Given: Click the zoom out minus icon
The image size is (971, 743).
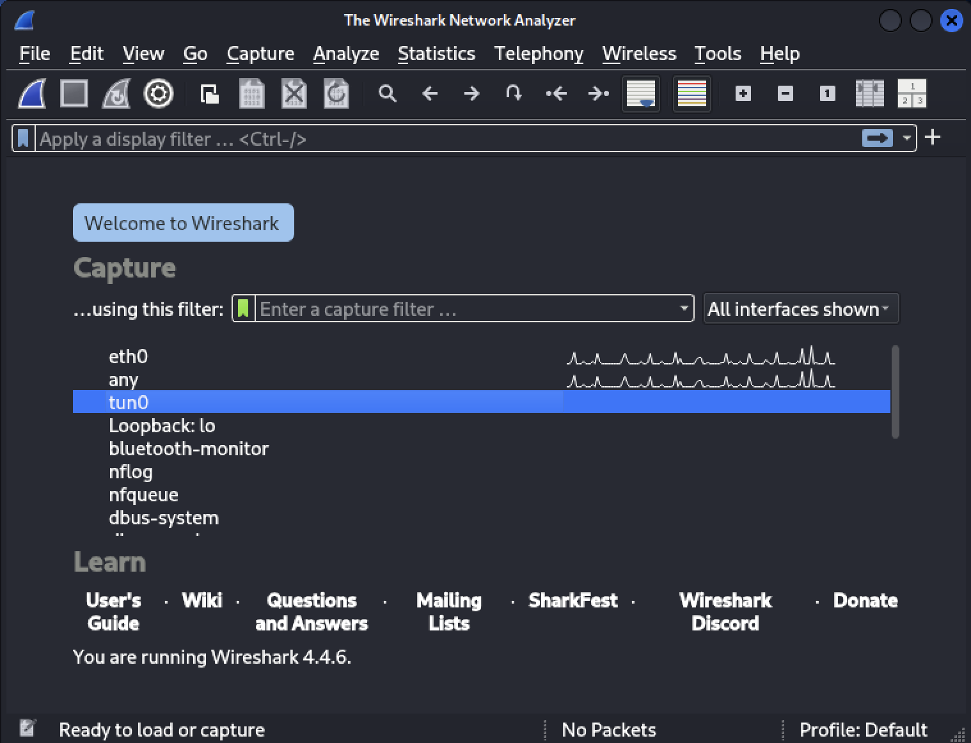Looking at the screenshot, I should pyautogui.click(x=785, y=94).
